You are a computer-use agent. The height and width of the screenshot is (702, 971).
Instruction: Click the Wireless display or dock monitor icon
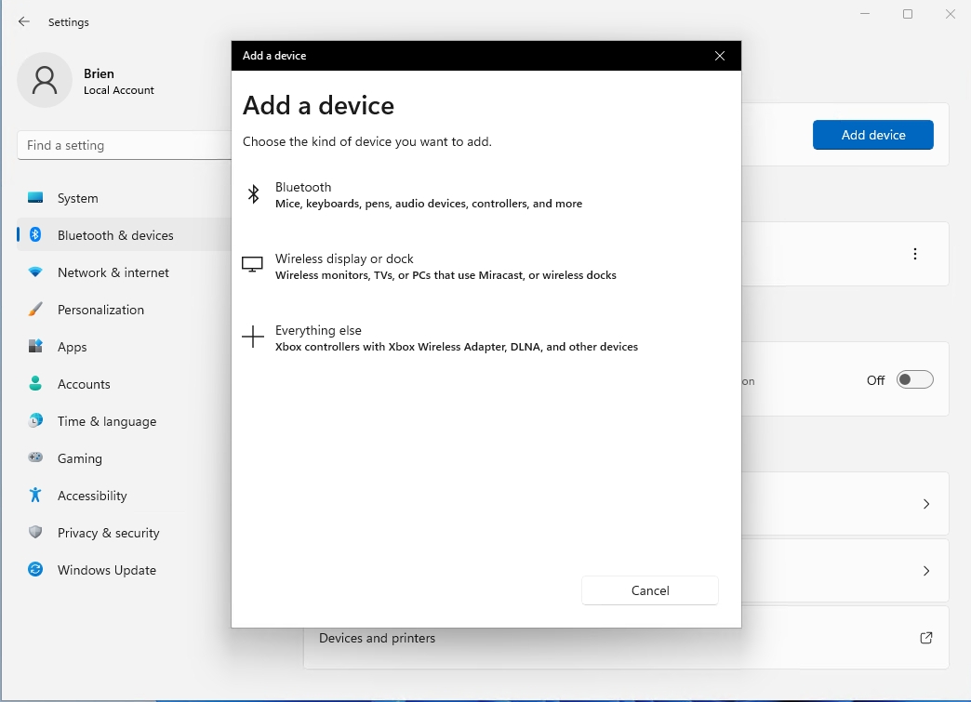(x=252, y=265)
